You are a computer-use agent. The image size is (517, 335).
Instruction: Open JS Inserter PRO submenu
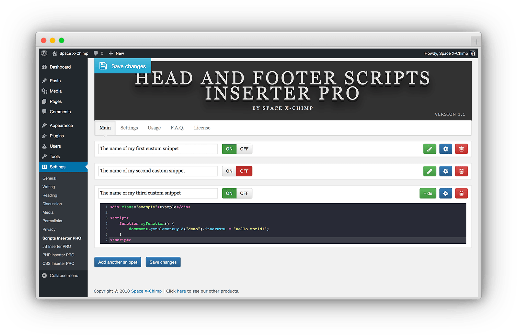(57, 247)
